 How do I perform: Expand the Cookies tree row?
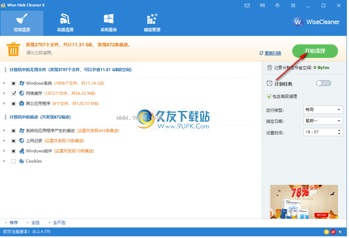click(x=4, y=161)
